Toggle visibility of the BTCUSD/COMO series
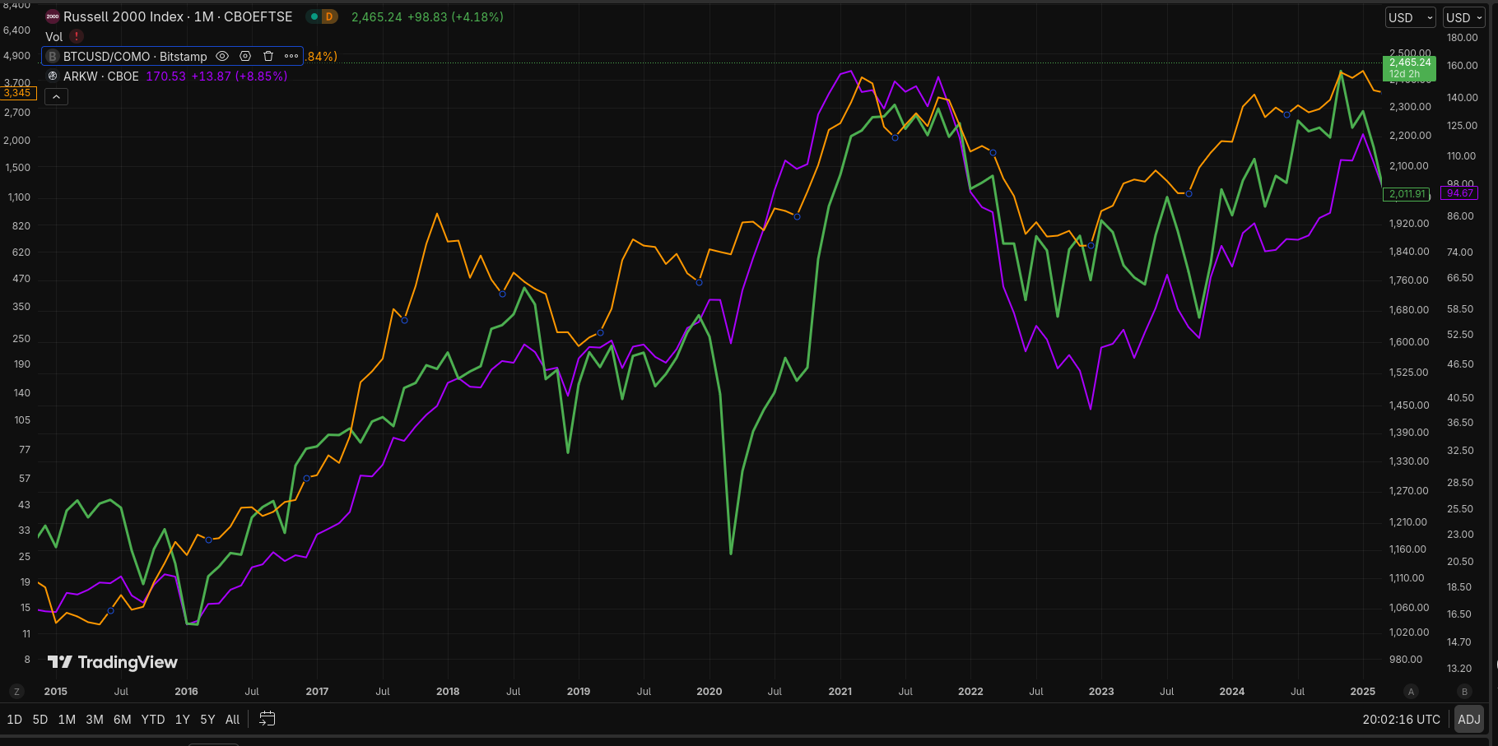Screen dimensions: 1498x746 [x=222, y=56]
